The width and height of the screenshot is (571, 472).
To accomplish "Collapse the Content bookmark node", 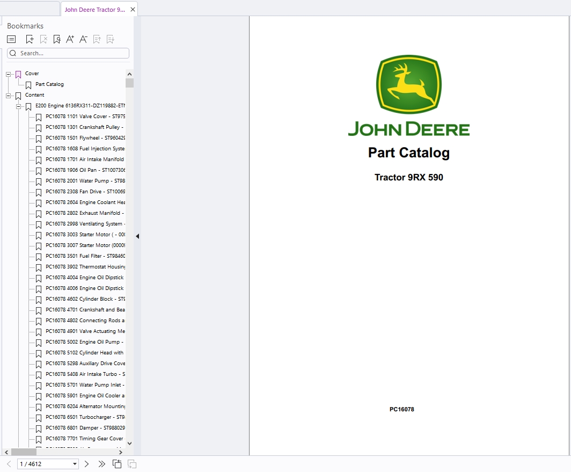I will (x=9, y=96).
